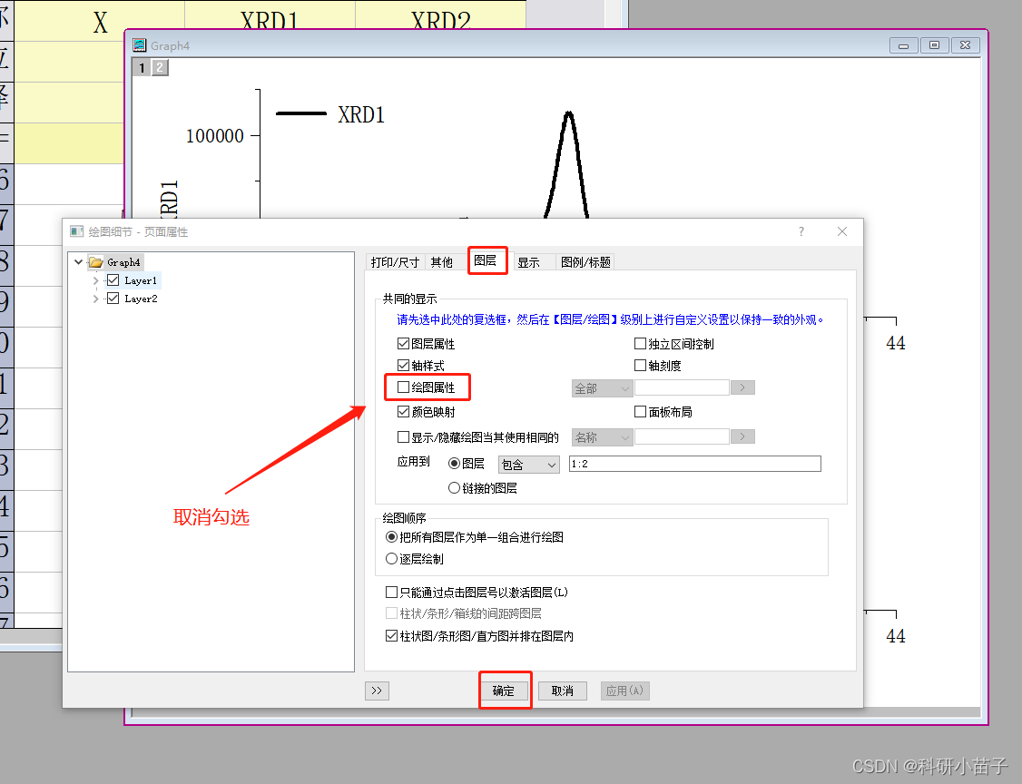Click the Graph4 window title icon
Image resolution: width=1022 pixels, height=784 pixels.
pyautogui.click(x=140, y=45)
